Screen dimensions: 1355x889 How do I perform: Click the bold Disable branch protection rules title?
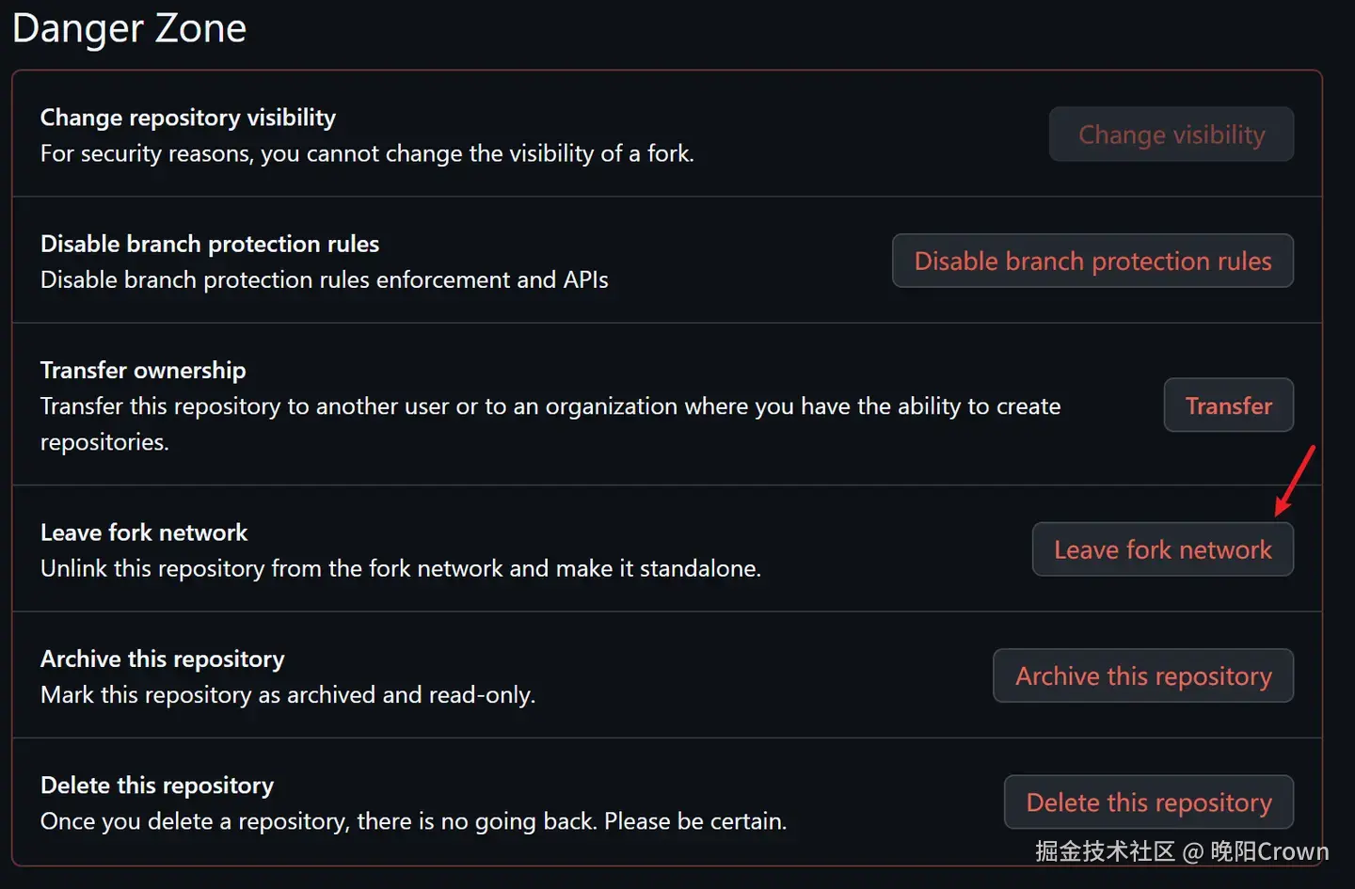tap(209, 244)
